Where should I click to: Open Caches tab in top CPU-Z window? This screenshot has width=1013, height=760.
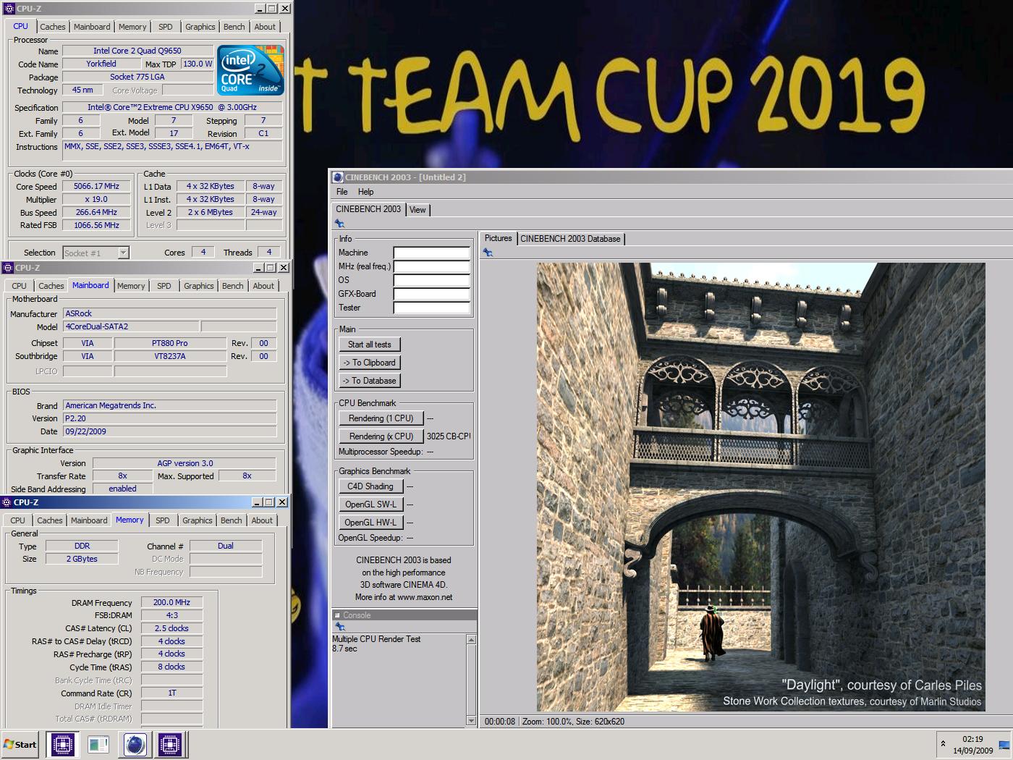[53, 27]
